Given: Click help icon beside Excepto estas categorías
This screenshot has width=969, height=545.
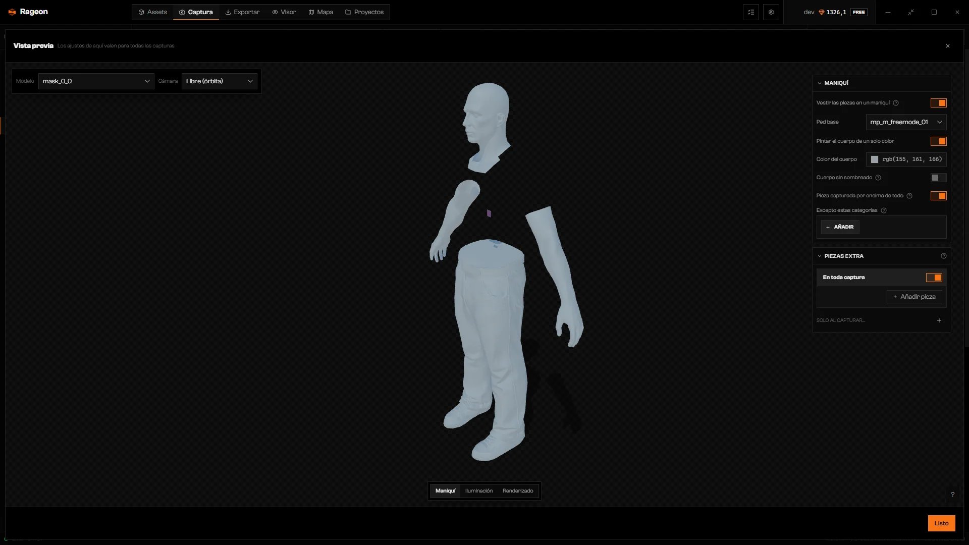Looking at the screenshot, I should pyautogui.click(x=884, y=210).
